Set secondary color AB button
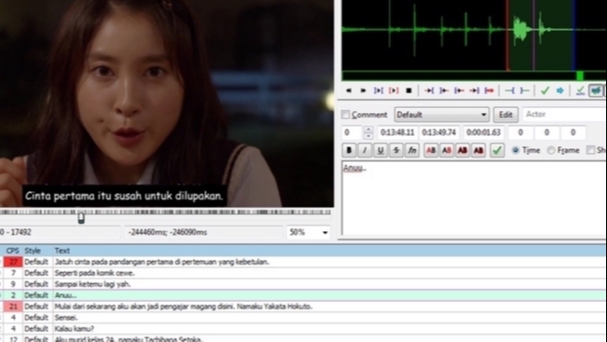The width and height of the screenshot is (607, 342). coord(446,150)
